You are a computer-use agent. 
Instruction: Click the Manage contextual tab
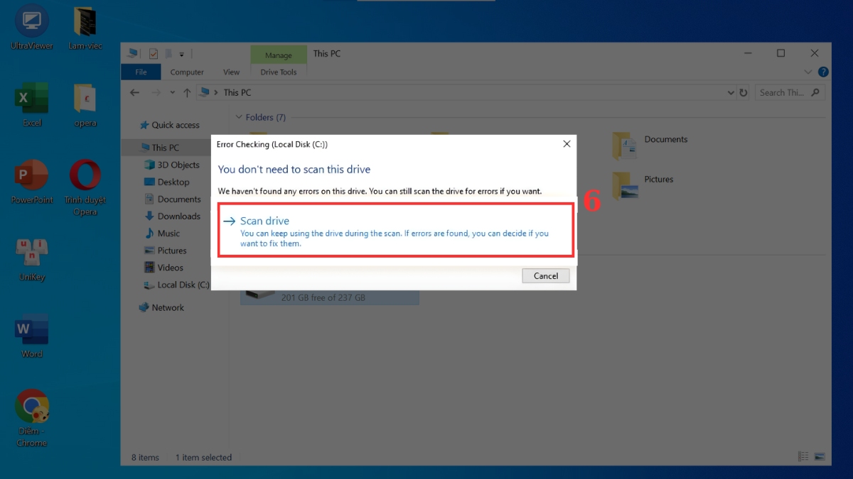tap(278, 55)
